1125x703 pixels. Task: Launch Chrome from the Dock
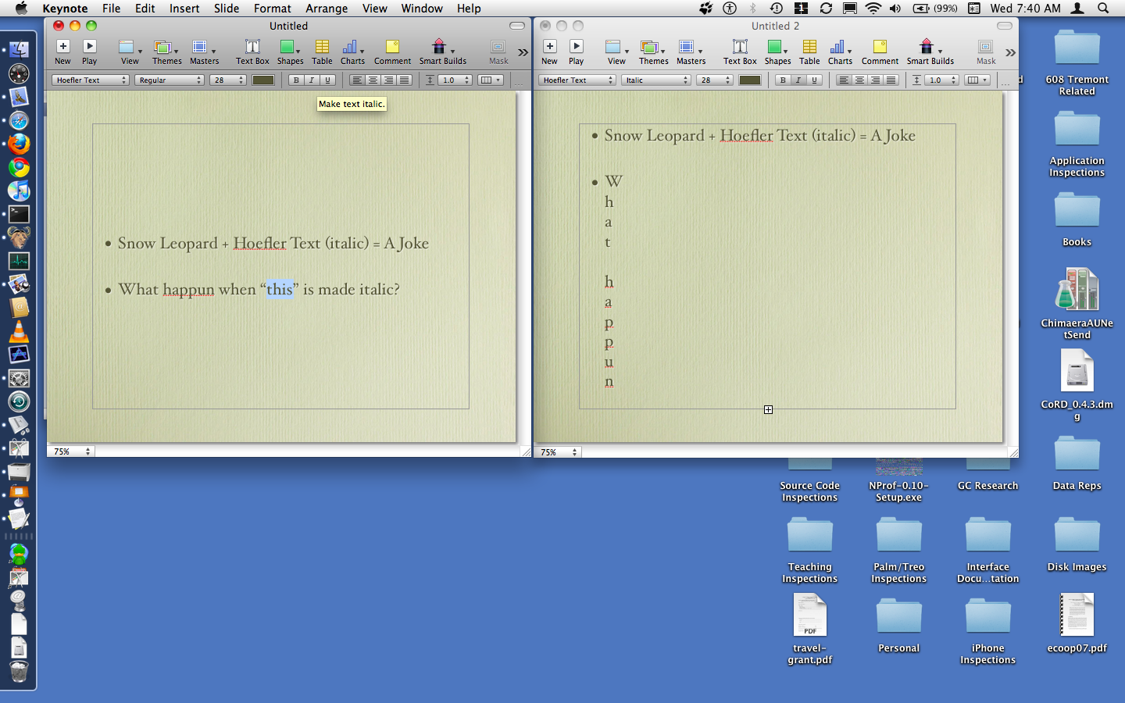[19, 167]
